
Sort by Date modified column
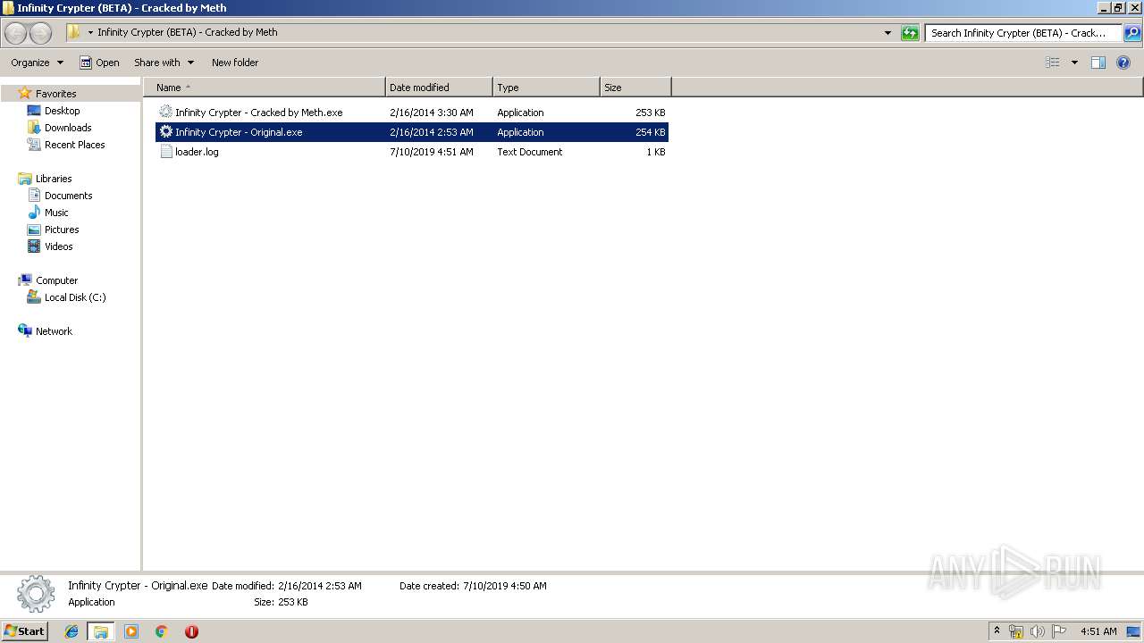point(439,88)
